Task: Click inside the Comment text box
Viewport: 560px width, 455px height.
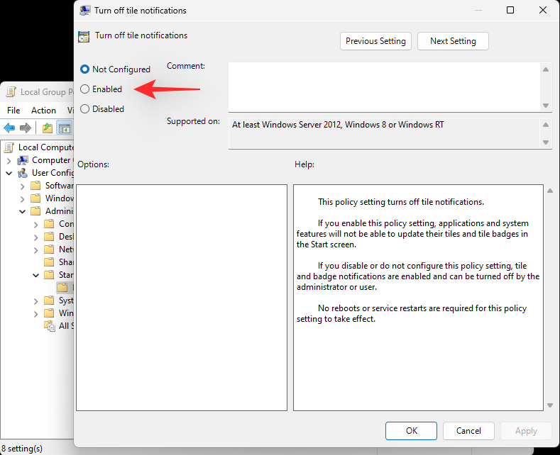Action: tap(384, 87)
